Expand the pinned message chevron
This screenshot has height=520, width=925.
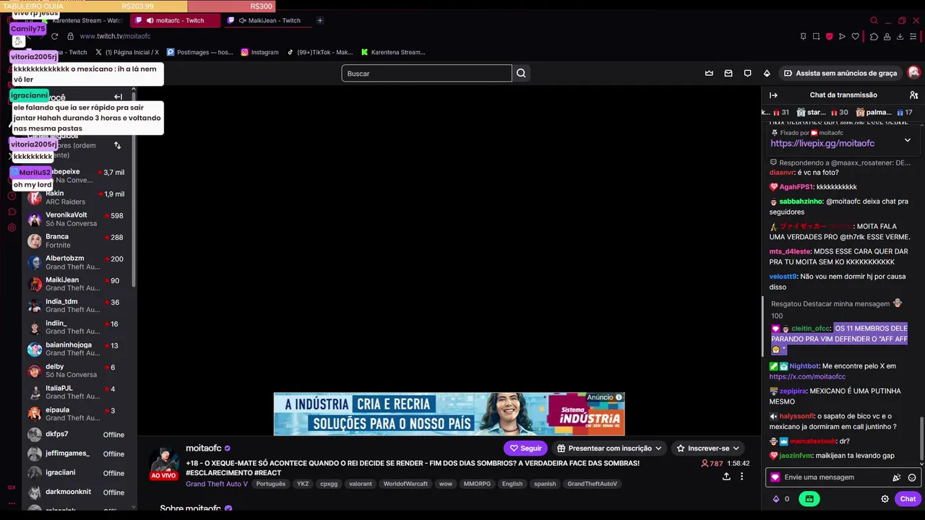click(908, 140)
